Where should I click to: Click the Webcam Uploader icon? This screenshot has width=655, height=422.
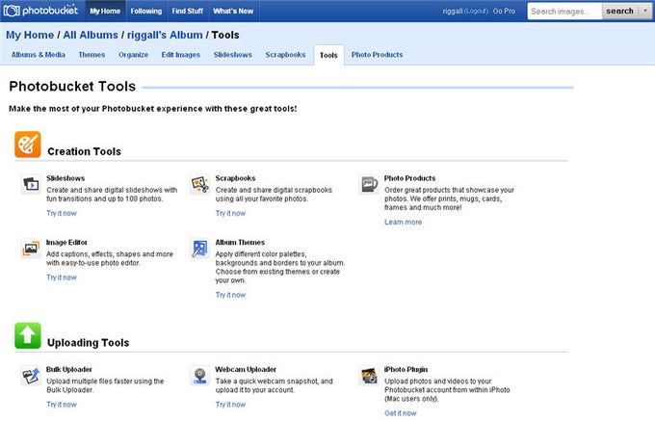pyautogui.click(x=200, y=375)
